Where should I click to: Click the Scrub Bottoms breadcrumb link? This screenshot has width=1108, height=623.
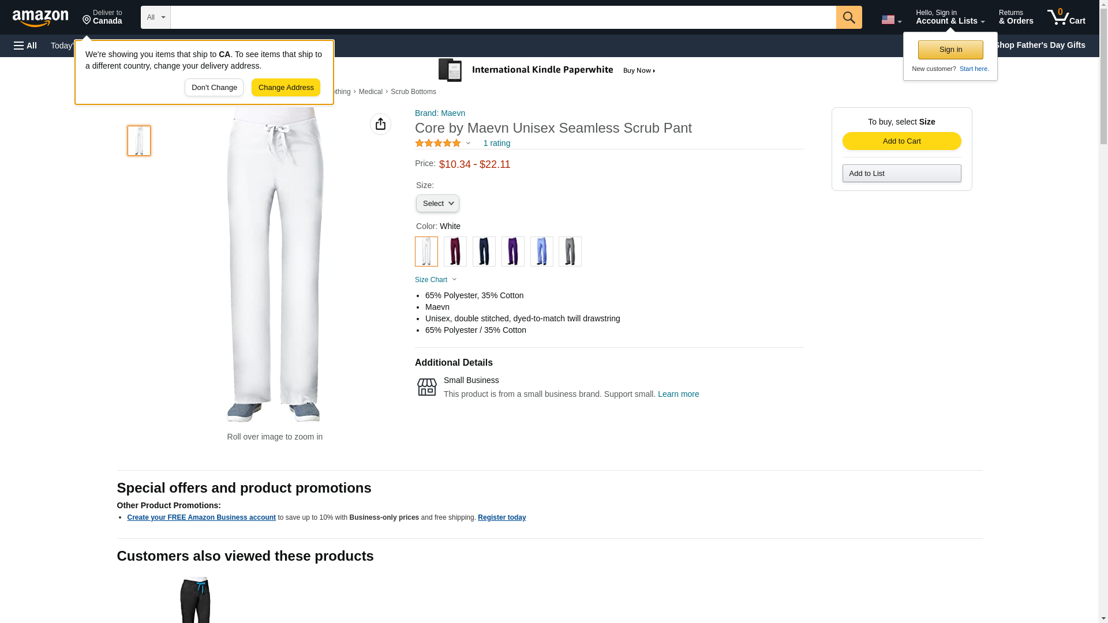(413, 92)
